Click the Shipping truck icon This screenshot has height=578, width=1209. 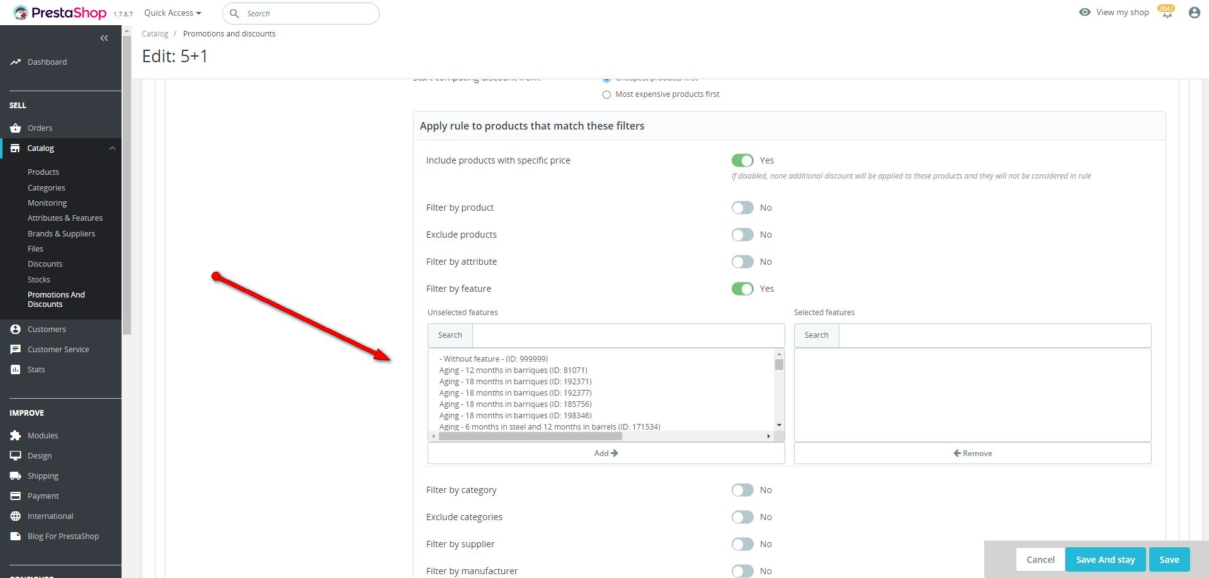pos(16,476)
